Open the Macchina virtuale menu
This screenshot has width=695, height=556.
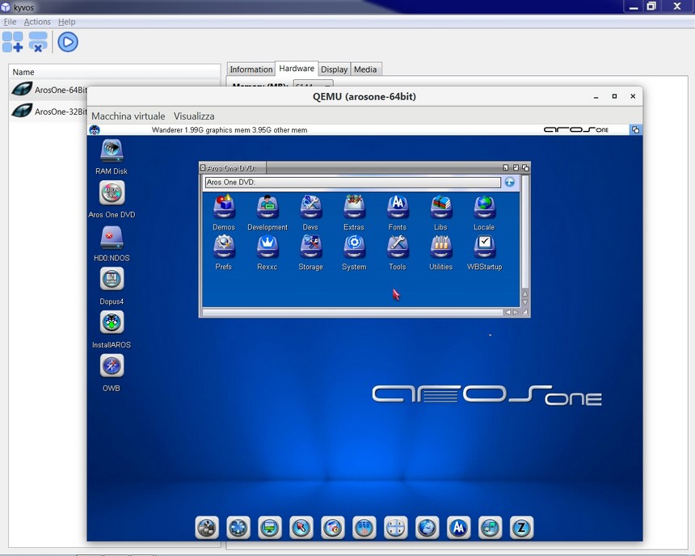pyautogui.click(x=128, y=116)
